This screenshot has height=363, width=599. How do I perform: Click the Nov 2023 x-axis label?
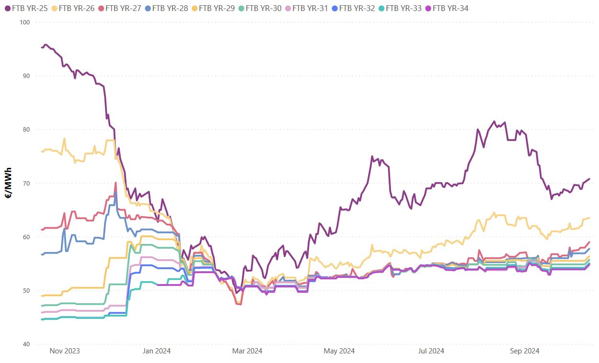65,351
